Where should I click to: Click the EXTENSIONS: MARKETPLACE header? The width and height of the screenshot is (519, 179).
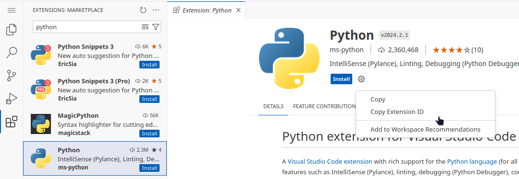tap(68, 10)
